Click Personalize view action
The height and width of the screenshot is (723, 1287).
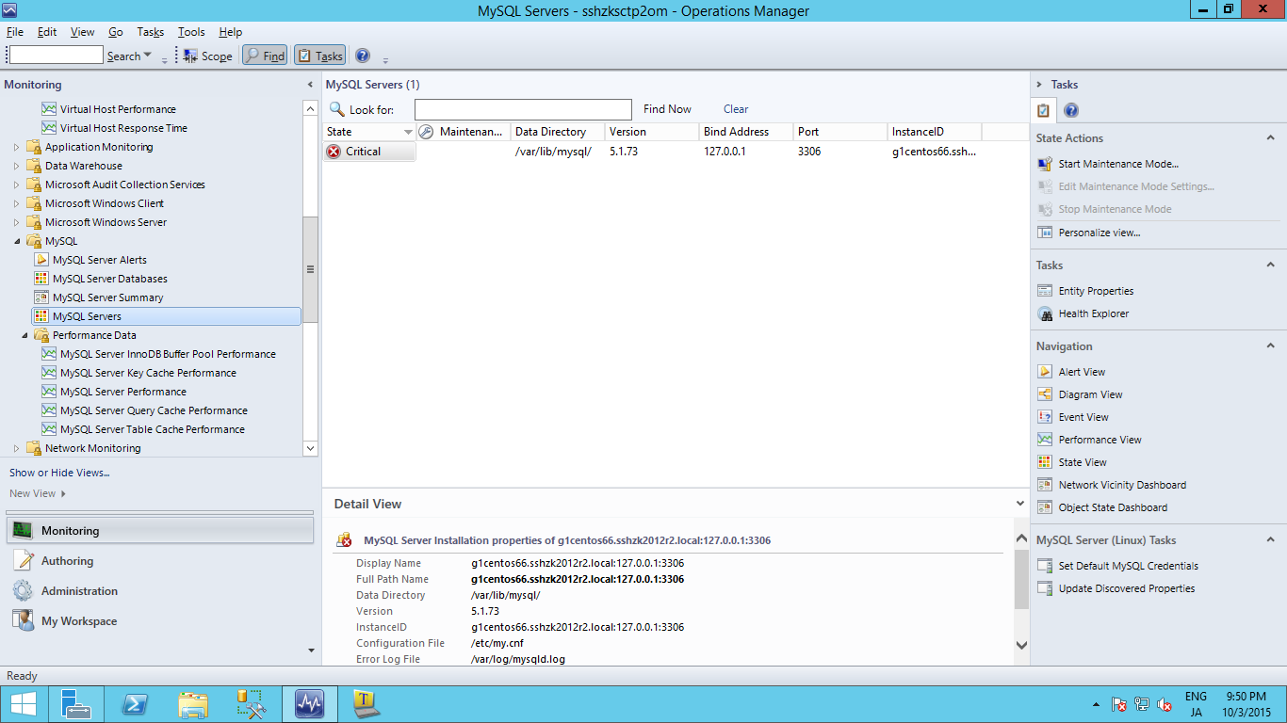pos(1099,233)
